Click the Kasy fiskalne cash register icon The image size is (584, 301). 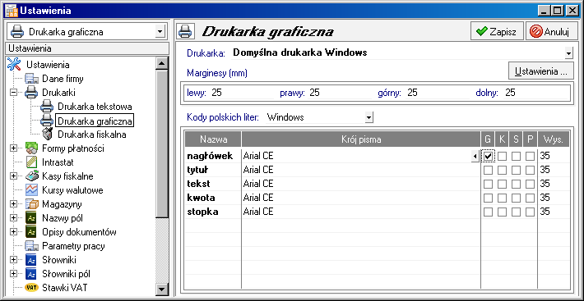point(32,176)
